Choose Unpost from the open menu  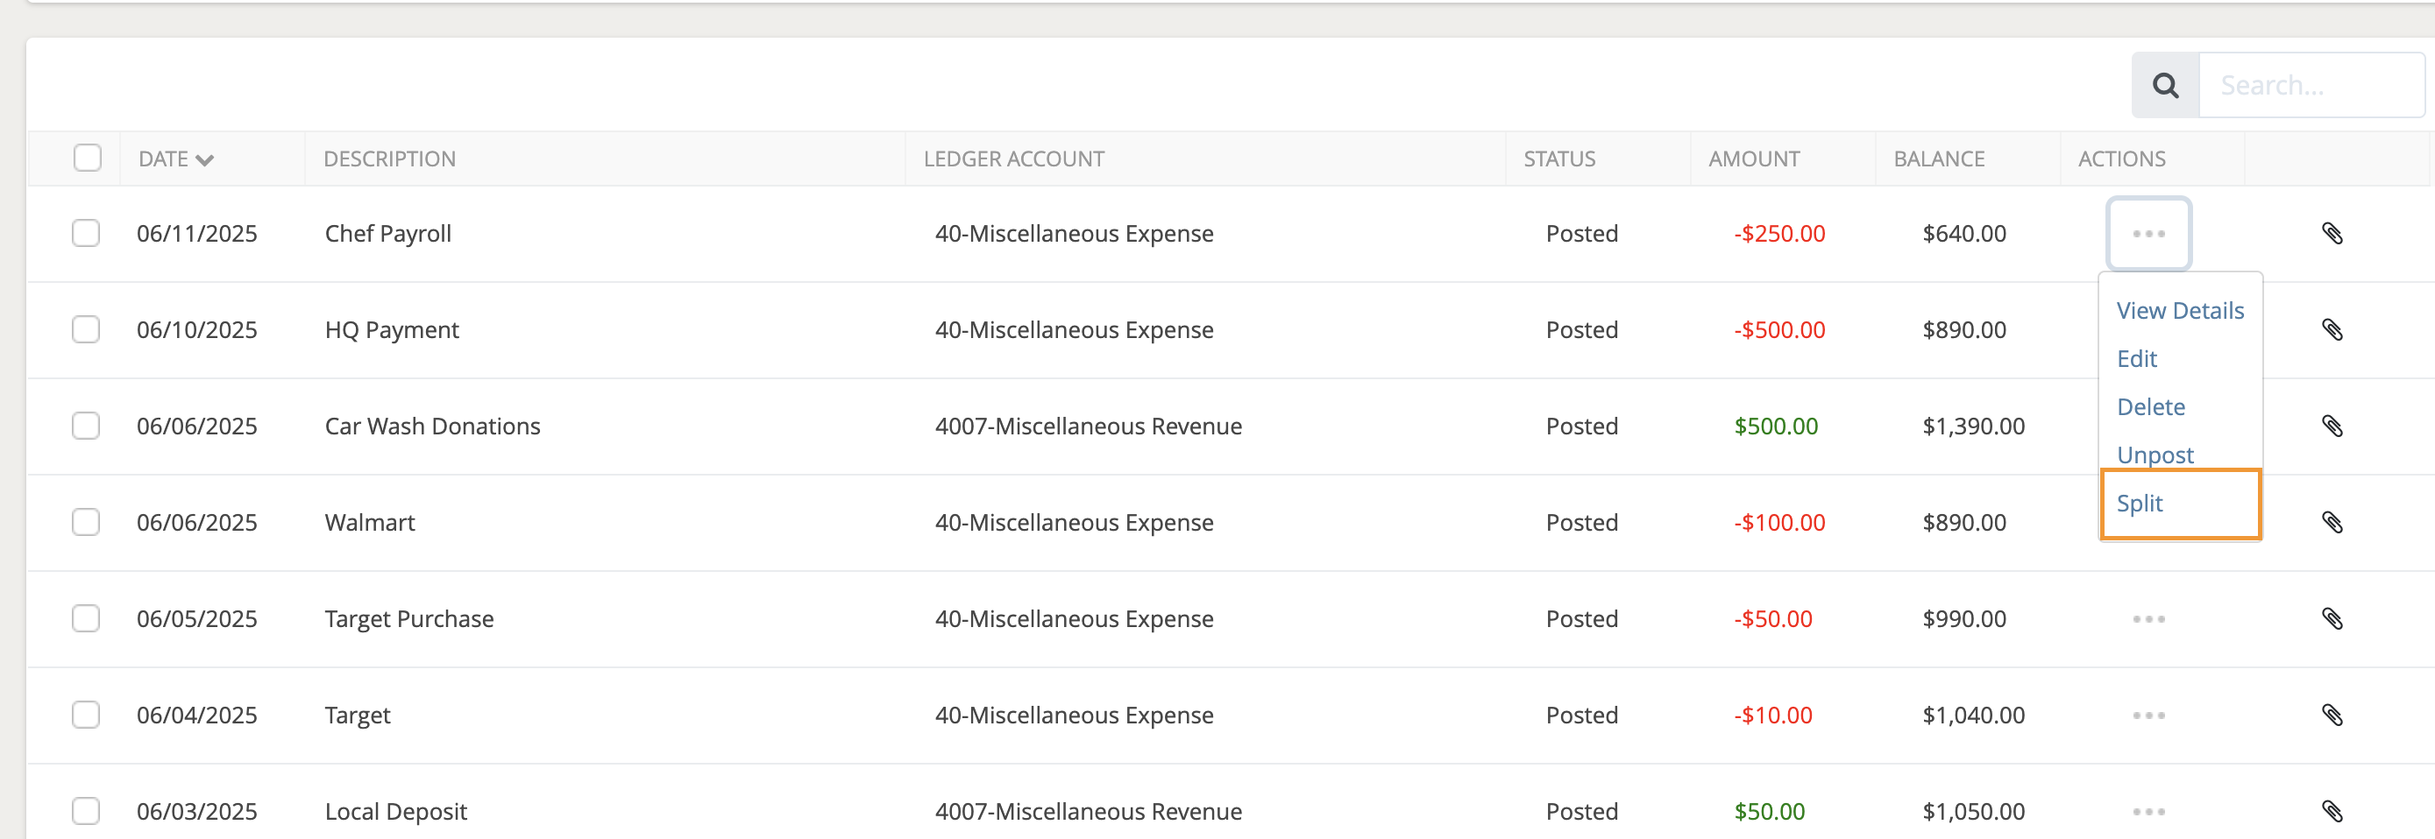coord(2155,455)
